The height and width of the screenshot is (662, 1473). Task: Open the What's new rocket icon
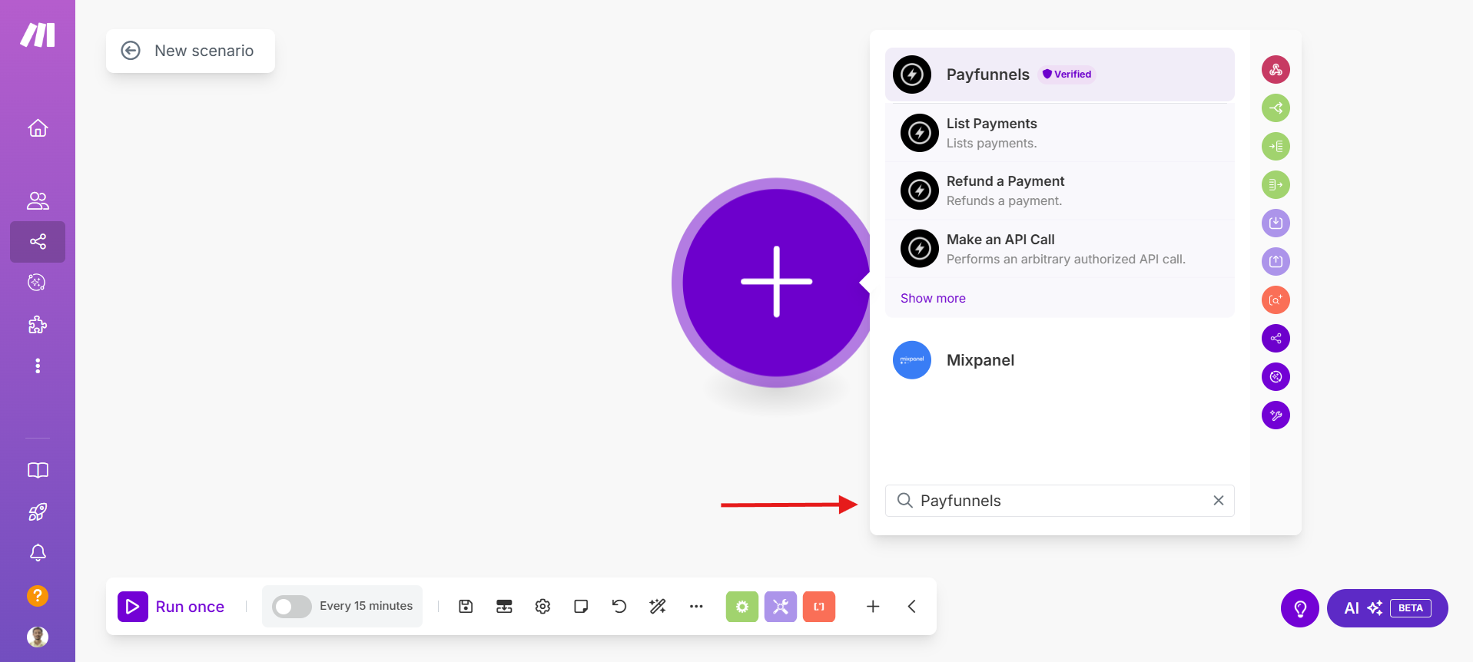[x=38, y=511]
